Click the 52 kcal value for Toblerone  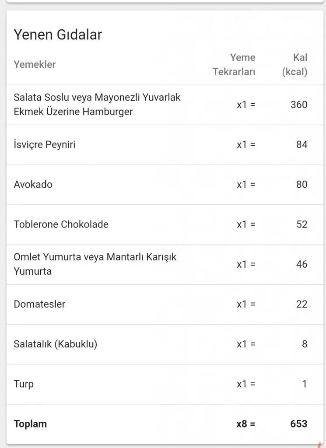click(x=301, y=224)
